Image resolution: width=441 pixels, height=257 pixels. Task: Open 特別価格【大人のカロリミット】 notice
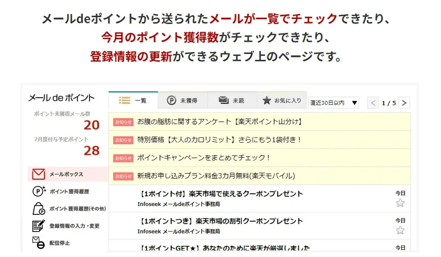(x=219, y=140)
